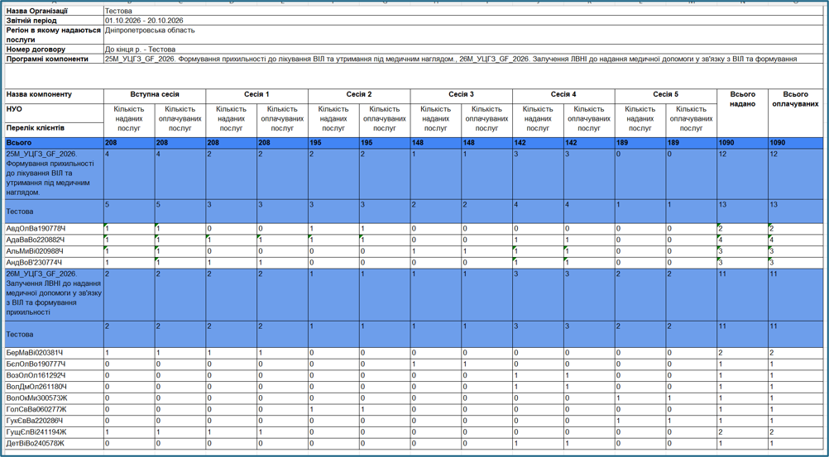Select the "Всього надано" value for АдаВаВо220882Ч

(743, 240)
